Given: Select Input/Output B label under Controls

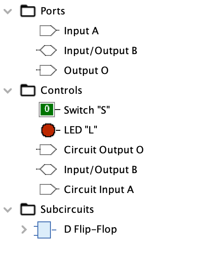Looking at the screenshot, I should click(x=100, y=170).
